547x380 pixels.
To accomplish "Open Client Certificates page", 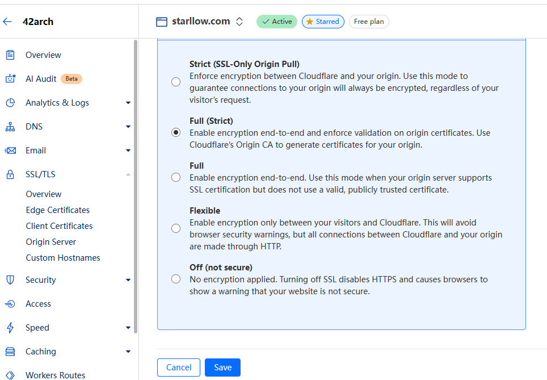I will pyautogui.click(x=60, y=226).
